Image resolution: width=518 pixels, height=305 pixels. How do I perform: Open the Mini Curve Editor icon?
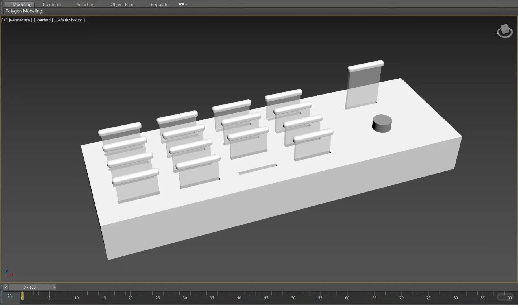10,296
